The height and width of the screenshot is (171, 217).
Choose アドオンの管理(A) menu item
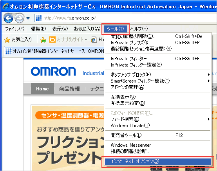[158, 87]
